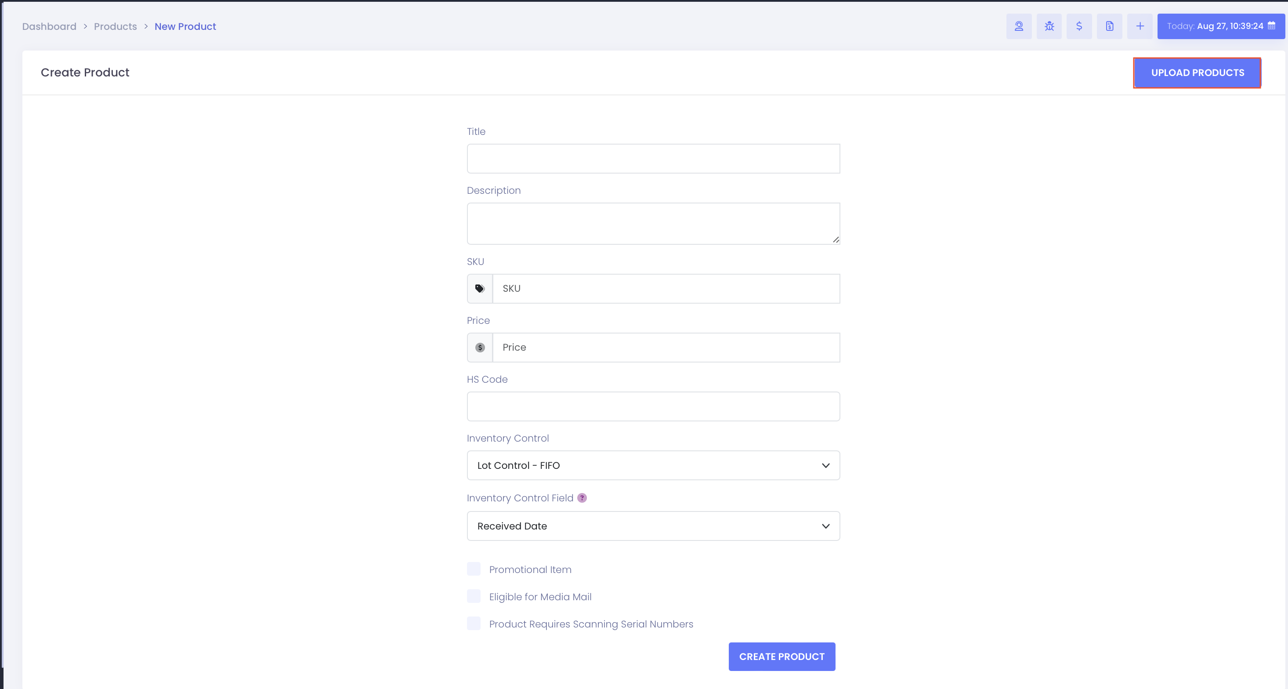Open the bug report icon

[1049, 26]
